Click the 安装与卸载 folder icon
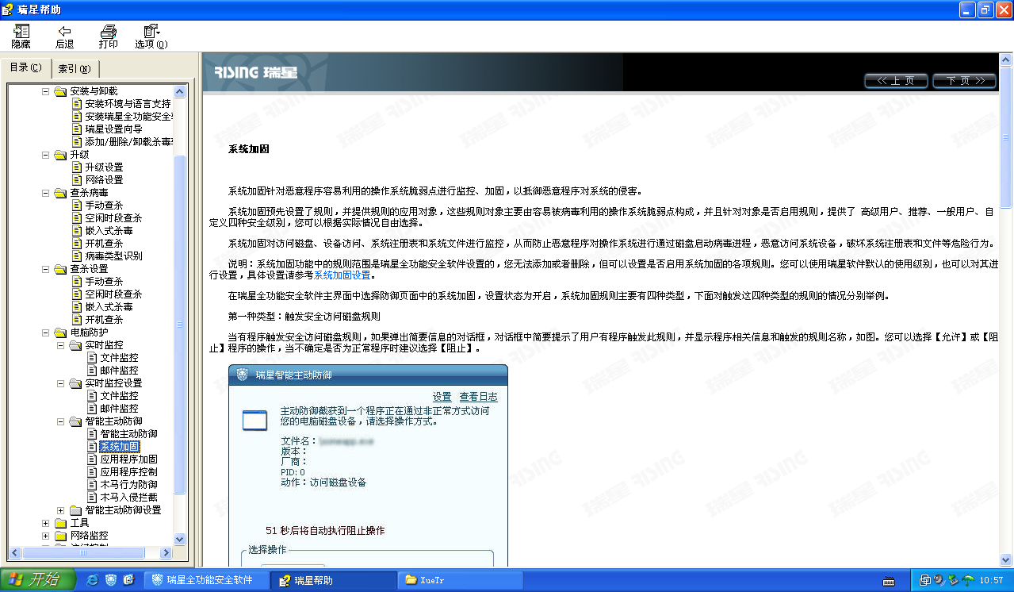The width and height of the screenshot is (1014, 592). (x=60, y=91)
